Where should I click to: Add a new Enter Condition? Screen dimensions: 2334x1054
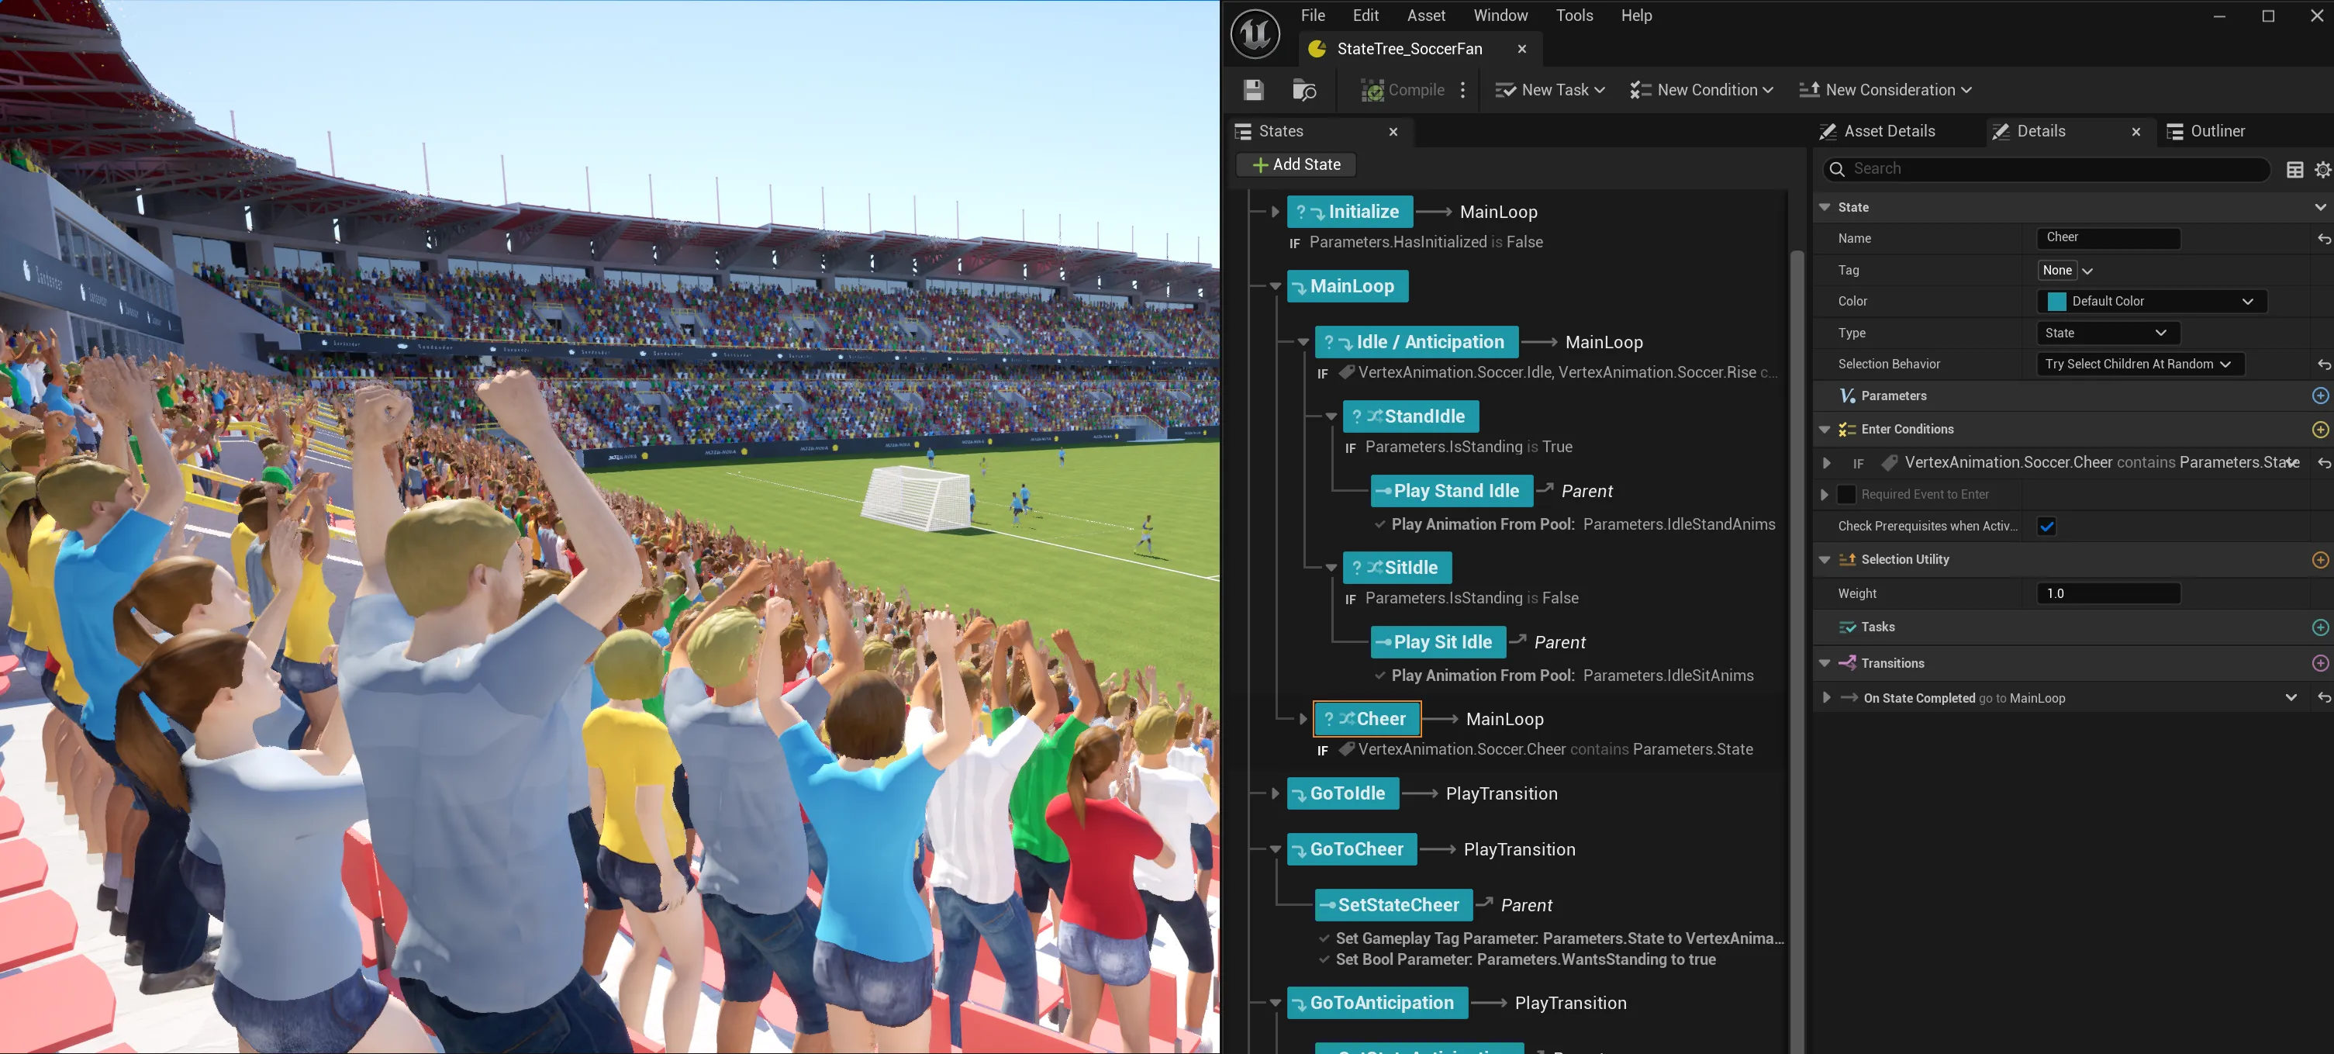2319,430
